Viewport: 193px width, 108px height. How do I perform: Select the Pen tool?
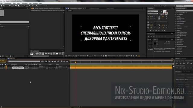coord(18,6)
